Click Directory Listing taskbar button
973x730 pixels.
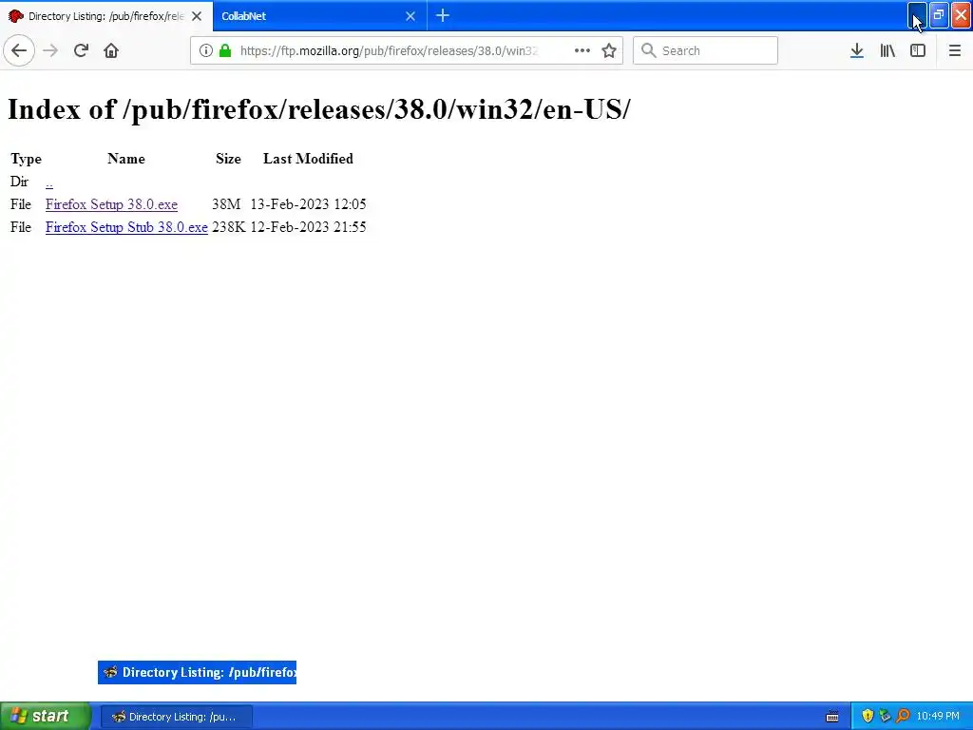[176, 717]
